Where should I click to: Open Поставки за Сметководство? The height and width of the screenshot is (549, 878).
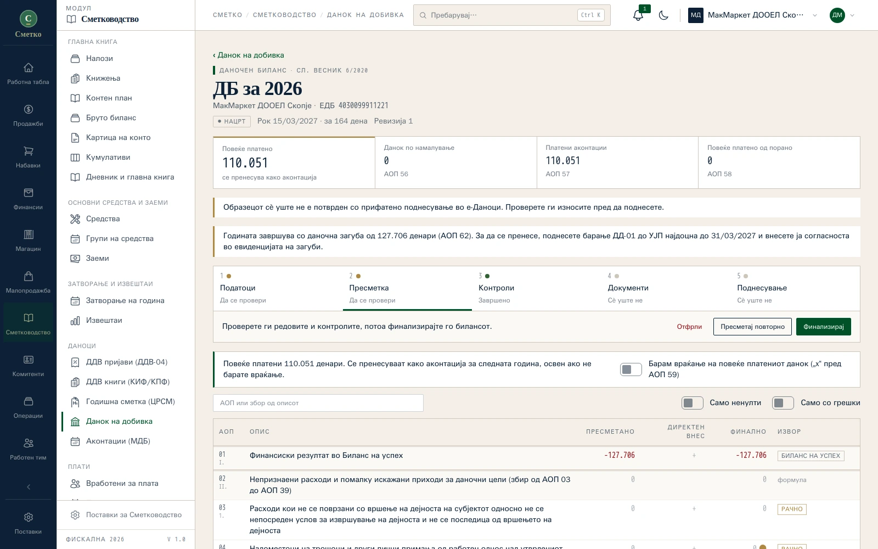(x=126, y=515)
